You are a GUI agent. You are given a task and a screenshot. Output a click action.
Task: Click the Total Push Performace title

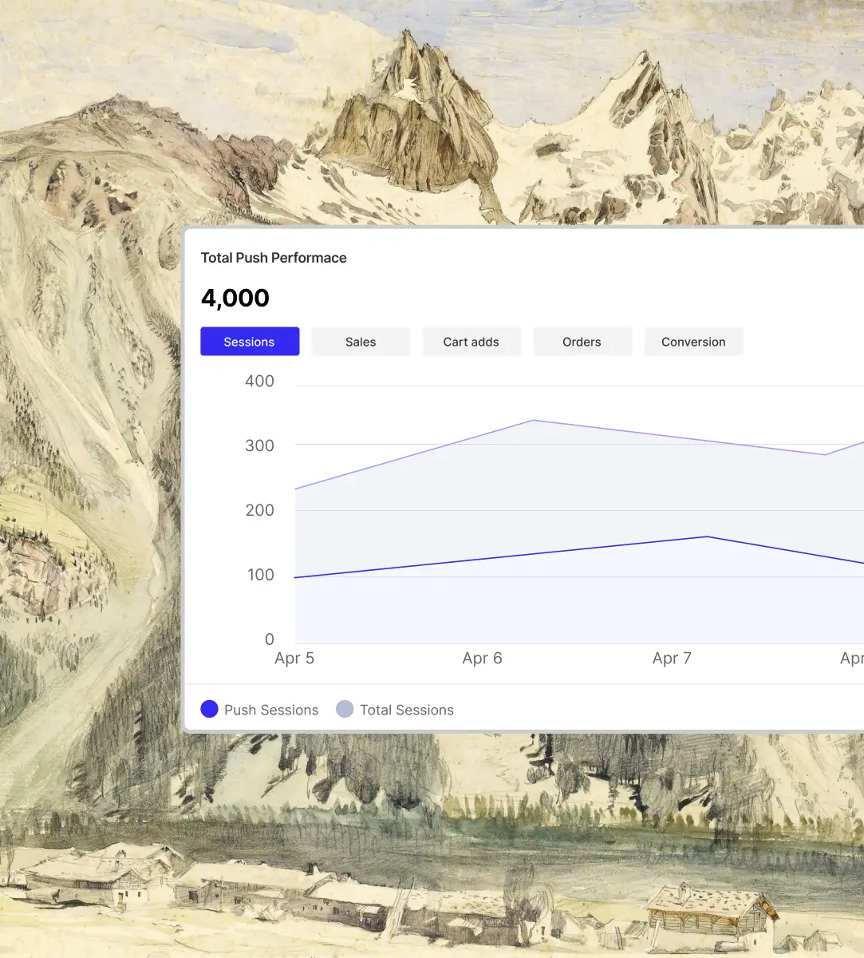274,258
